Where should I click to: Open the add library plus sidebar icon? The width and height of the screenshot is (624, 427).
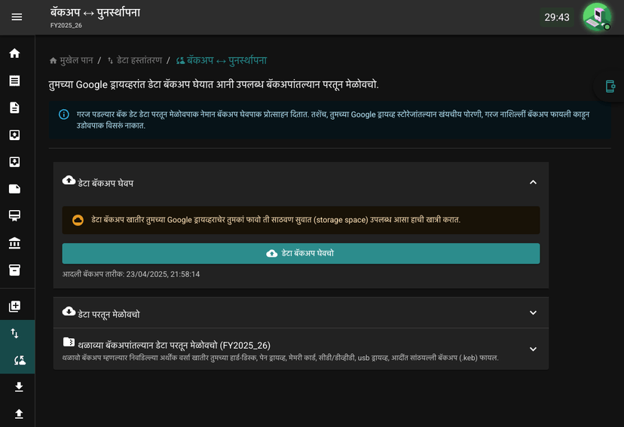point(15,307)
